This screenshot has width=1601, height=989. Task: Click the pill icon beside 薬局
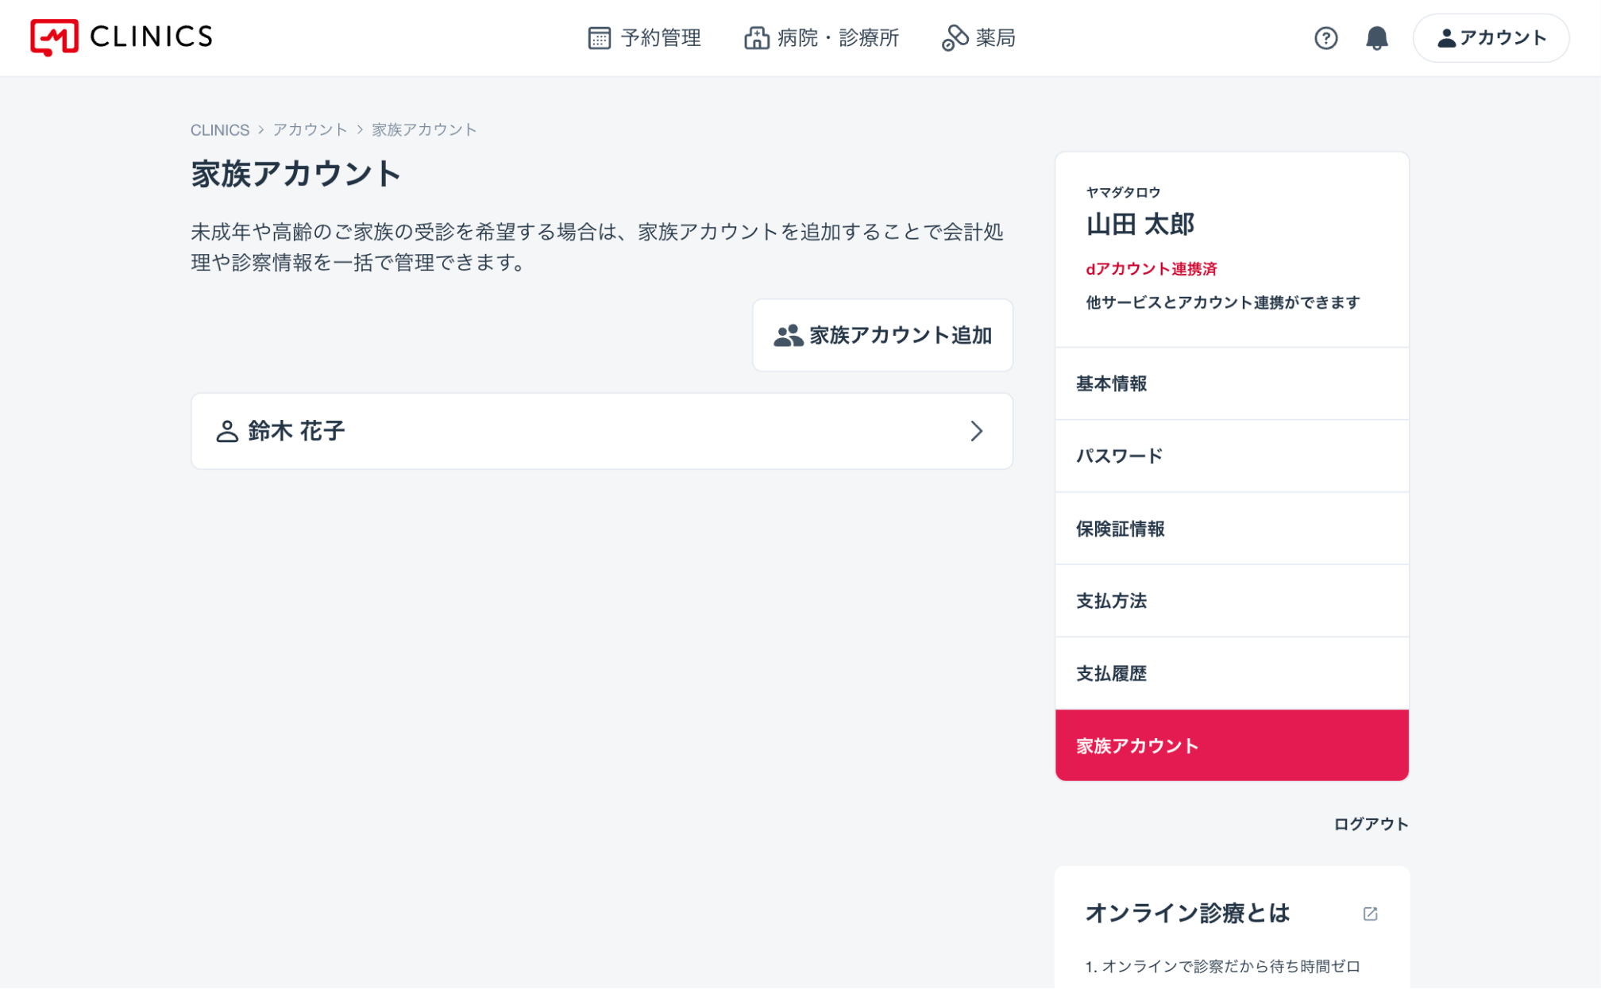click(955, 38)
